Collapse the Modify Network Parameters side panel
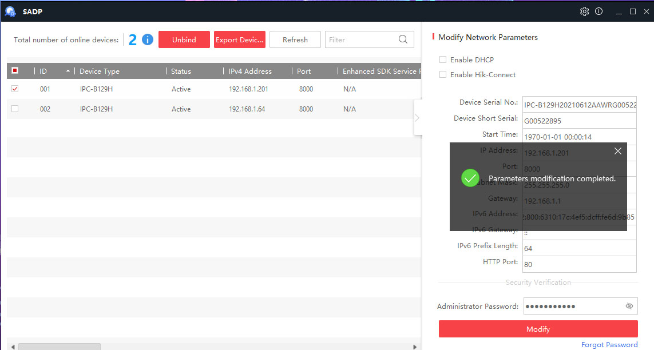This screenshot has width=654, height=350. [418, 117]
